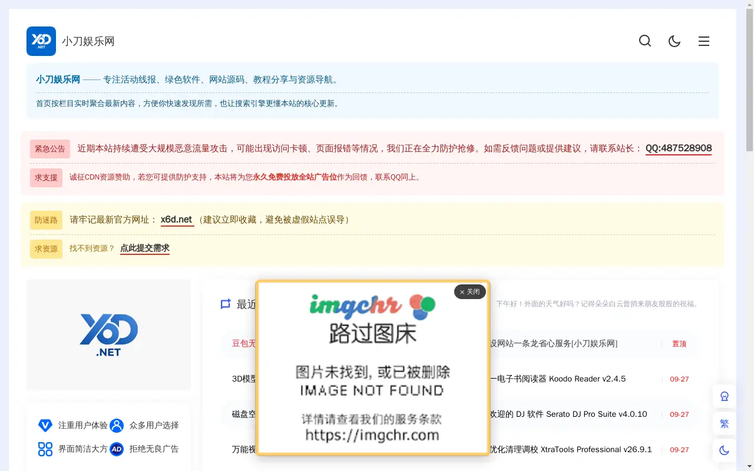Click the 注重用户体验 feature text
754x471 pixels.
pyautogui.click(x=83, y=425)
